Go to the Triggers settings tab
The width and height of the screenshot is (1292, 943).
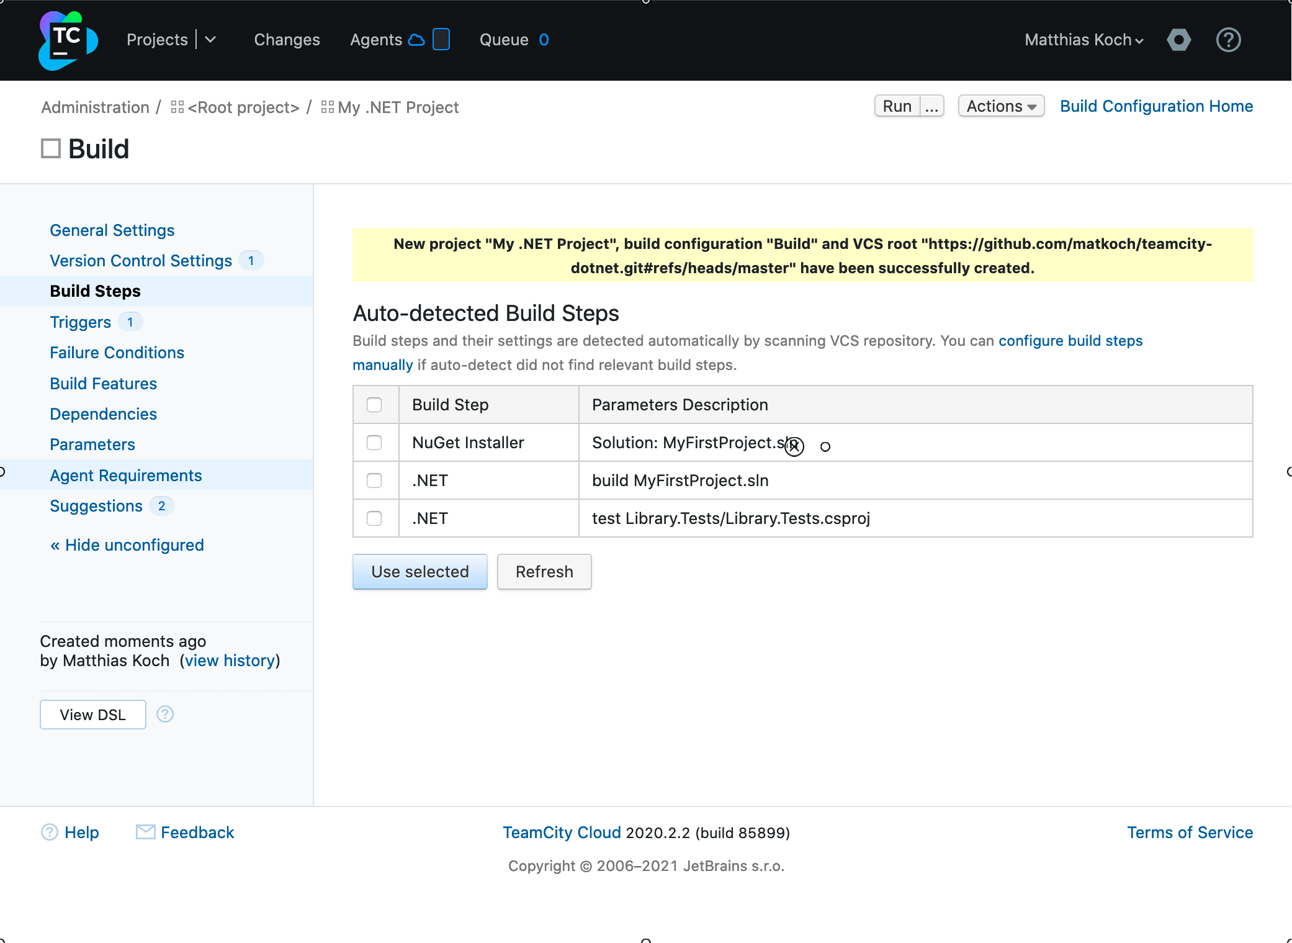coord(81,322)
